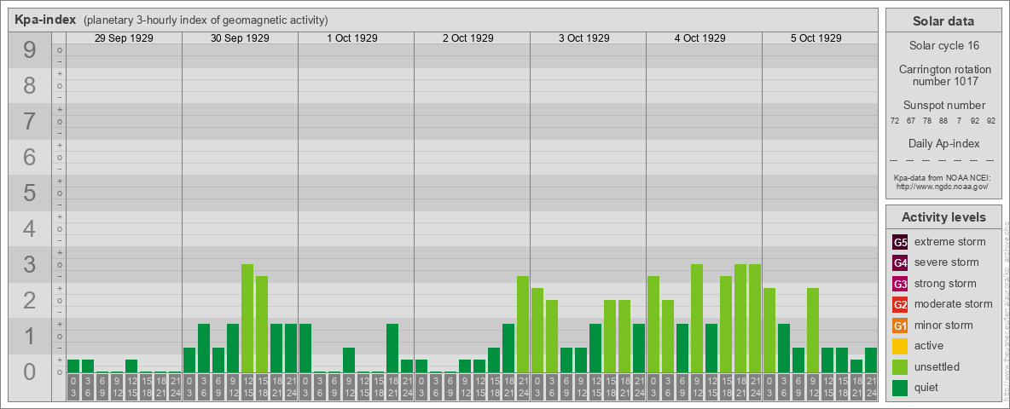Click the 29 Sep 0-3 quiet bar
The image size is (1010, 409).
coord(73,366)
